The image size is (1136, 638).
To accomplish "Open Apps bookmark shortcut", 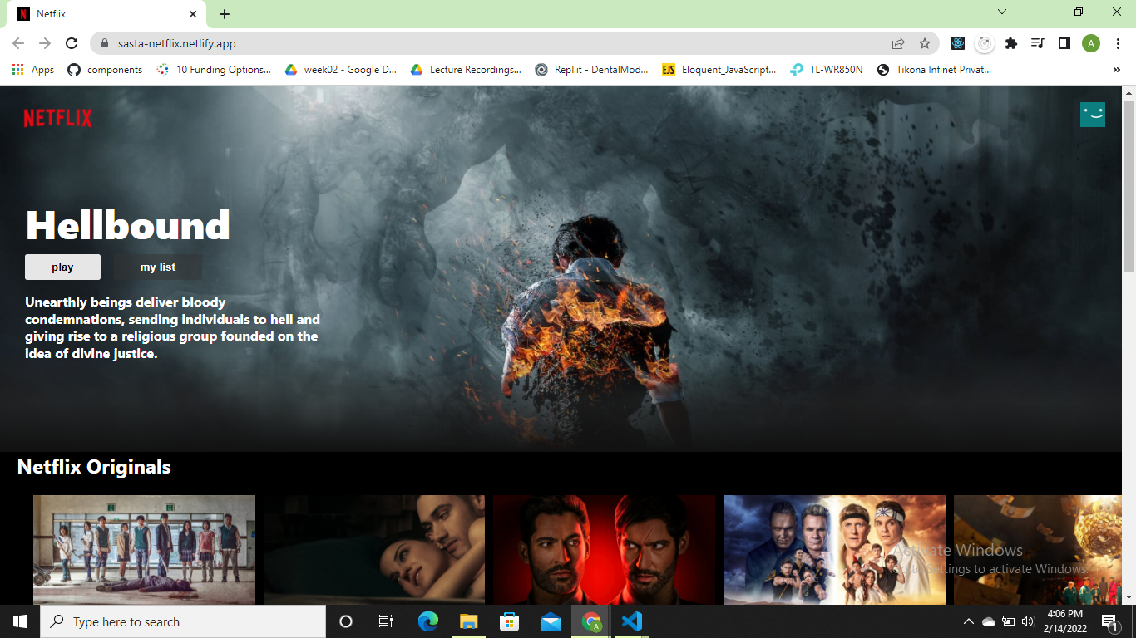I will 33,70.
